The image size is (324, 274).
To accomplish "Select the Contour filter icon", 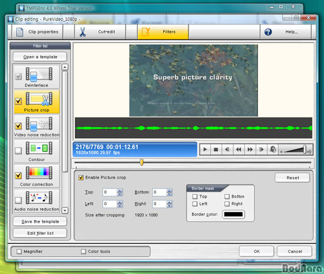I will pos(39,148).
